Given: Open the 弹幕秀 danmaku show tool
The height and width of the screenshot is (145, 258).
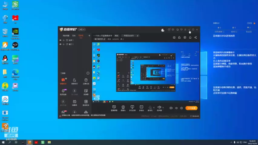Looking at the screenshot, I should pyautogui.click(x=74, y=103).
